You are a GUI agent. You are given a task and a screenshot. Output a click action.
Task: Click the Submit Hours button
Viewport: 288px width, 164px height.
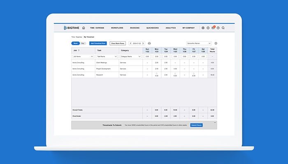tap(197, 125)
